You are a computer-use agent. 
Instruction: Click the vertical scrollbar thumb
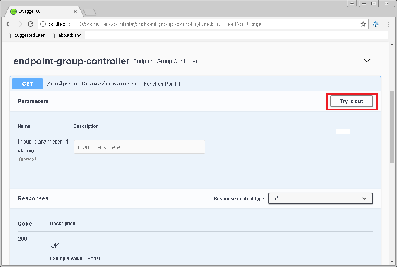(392, 127)
